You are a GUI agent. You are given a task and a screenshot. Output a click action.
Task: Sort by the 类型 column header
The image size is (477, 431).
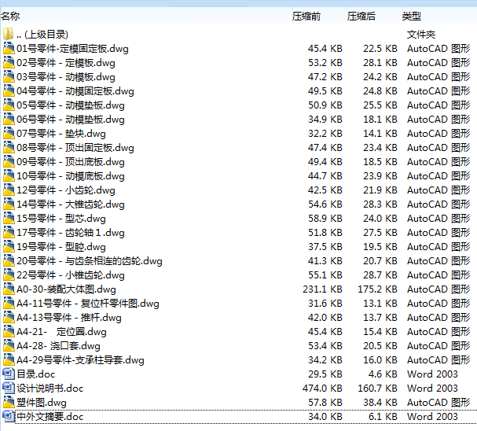pyautogui.click(x=411, y=17)
